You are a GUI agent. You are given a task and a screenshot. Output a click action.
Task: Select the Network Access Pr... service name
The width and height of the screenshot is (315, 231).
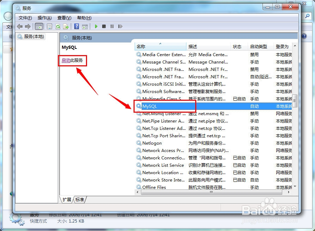(163, 151)
